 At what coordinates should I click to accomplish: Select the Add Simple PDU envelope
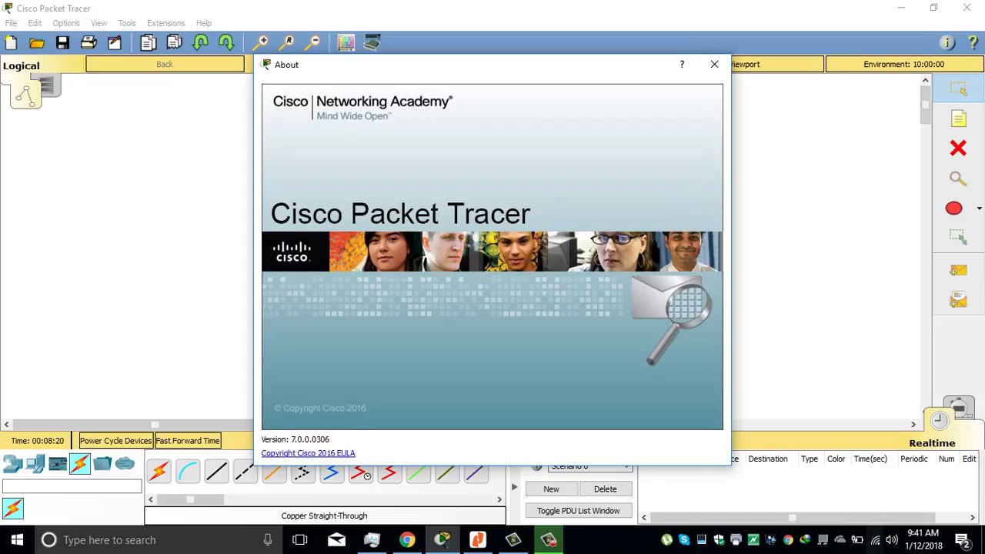958,270
